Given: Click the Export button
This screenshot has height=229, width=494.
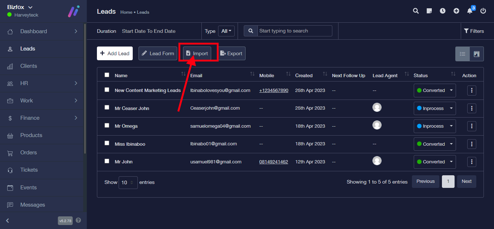Looking at the screenshot, I should click(x=231, y=53).
